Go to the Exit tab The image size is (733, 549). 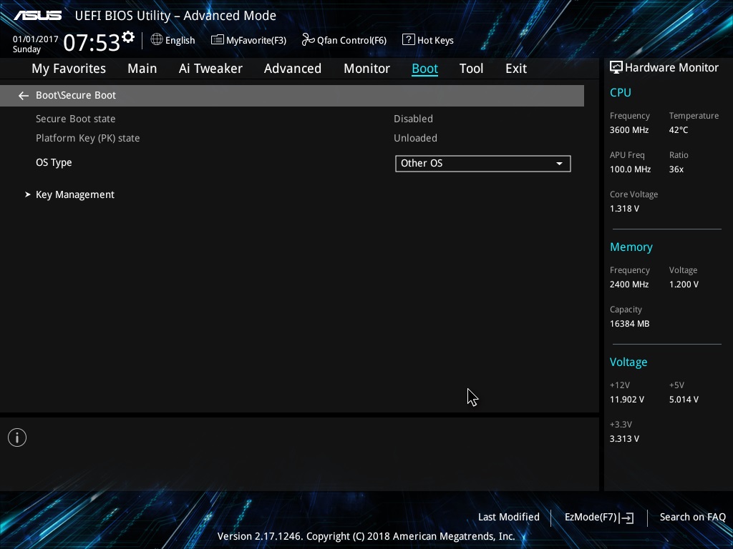click(x=516, y=69)
